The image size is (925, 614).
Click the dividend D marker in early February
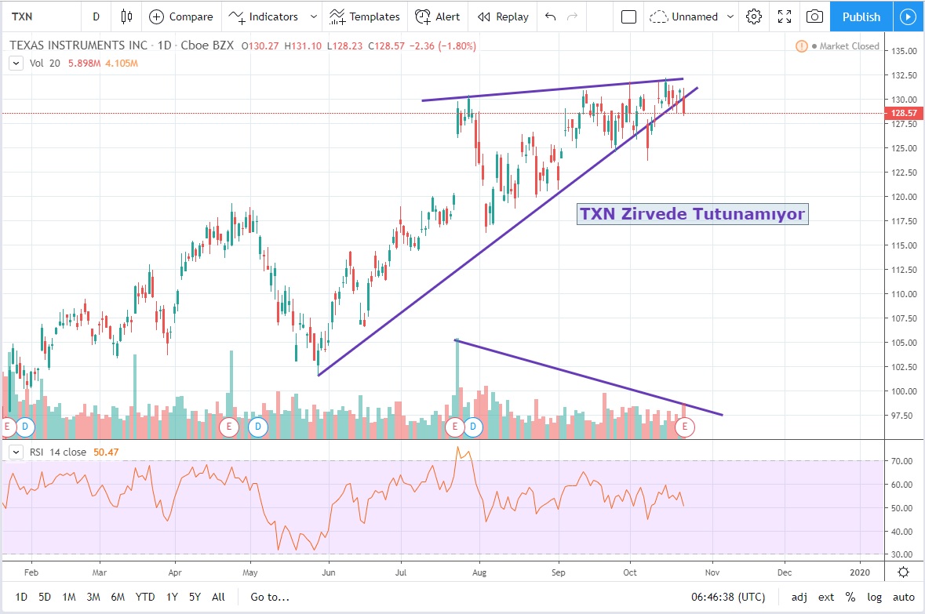click(x=25, y=427)
